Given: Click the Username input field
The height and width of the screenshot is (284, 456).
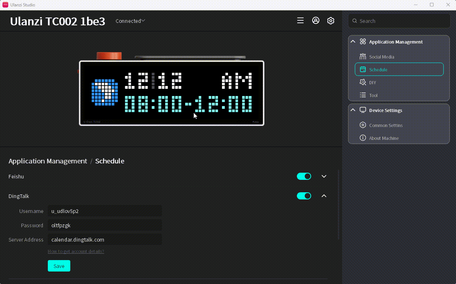Looking at the screenshot, I should click(105, 211).
